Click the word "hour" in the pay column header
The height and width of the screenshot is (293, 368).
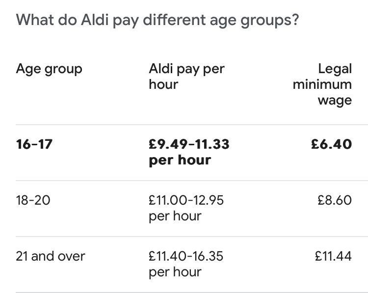(x=163, y=84)
